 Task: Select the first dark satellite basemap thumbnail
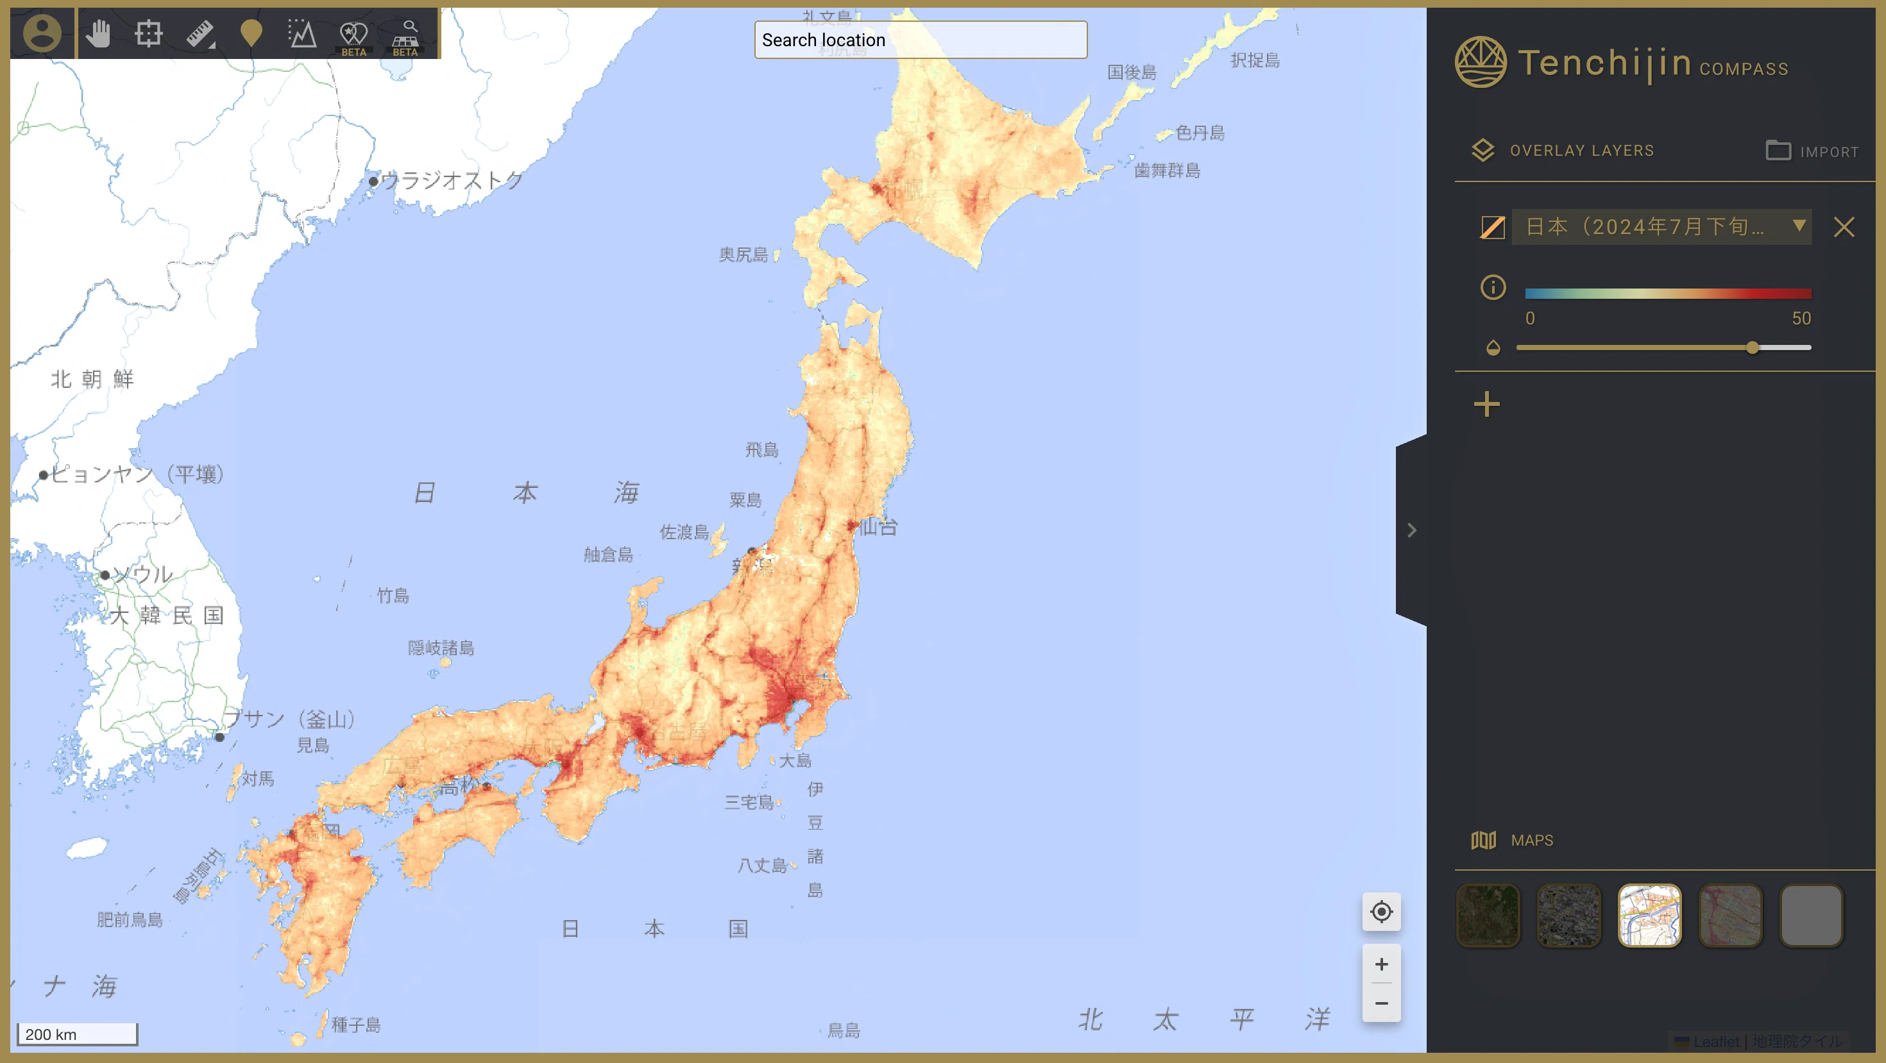tap(1488, 916)
